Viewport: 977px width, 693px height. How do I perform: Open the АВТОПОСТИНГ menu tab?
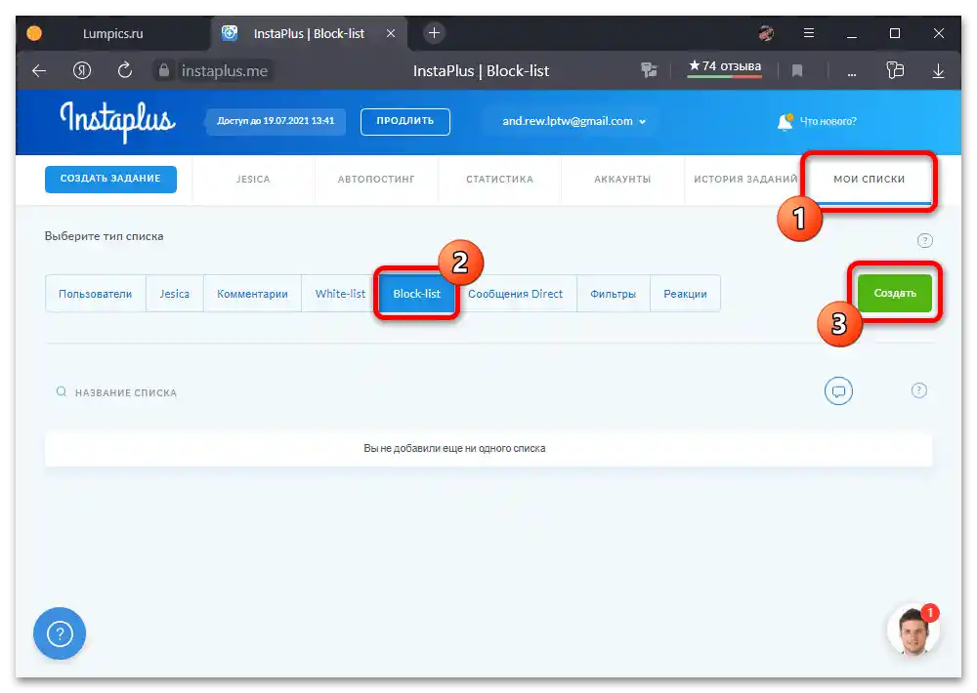tap(376, 180)
